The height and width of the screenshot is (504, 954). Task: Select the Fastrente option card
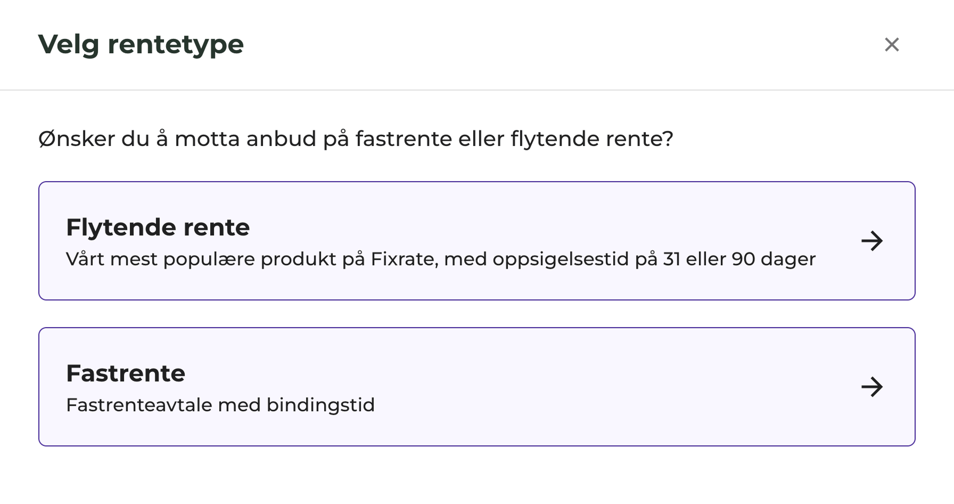(x=476, y=386)
